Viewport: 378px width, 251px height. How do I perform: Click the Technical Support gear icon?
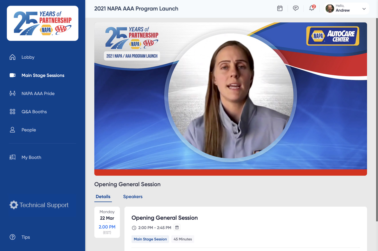14,205
